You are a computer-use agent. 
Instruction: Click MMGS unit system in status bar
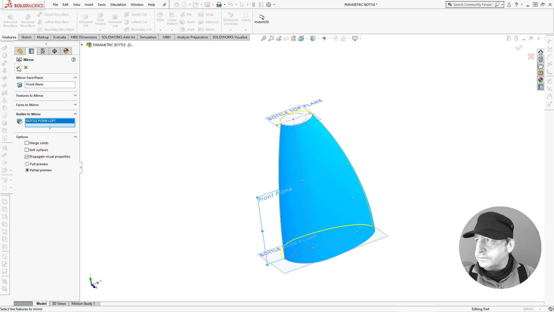point(529,309)
